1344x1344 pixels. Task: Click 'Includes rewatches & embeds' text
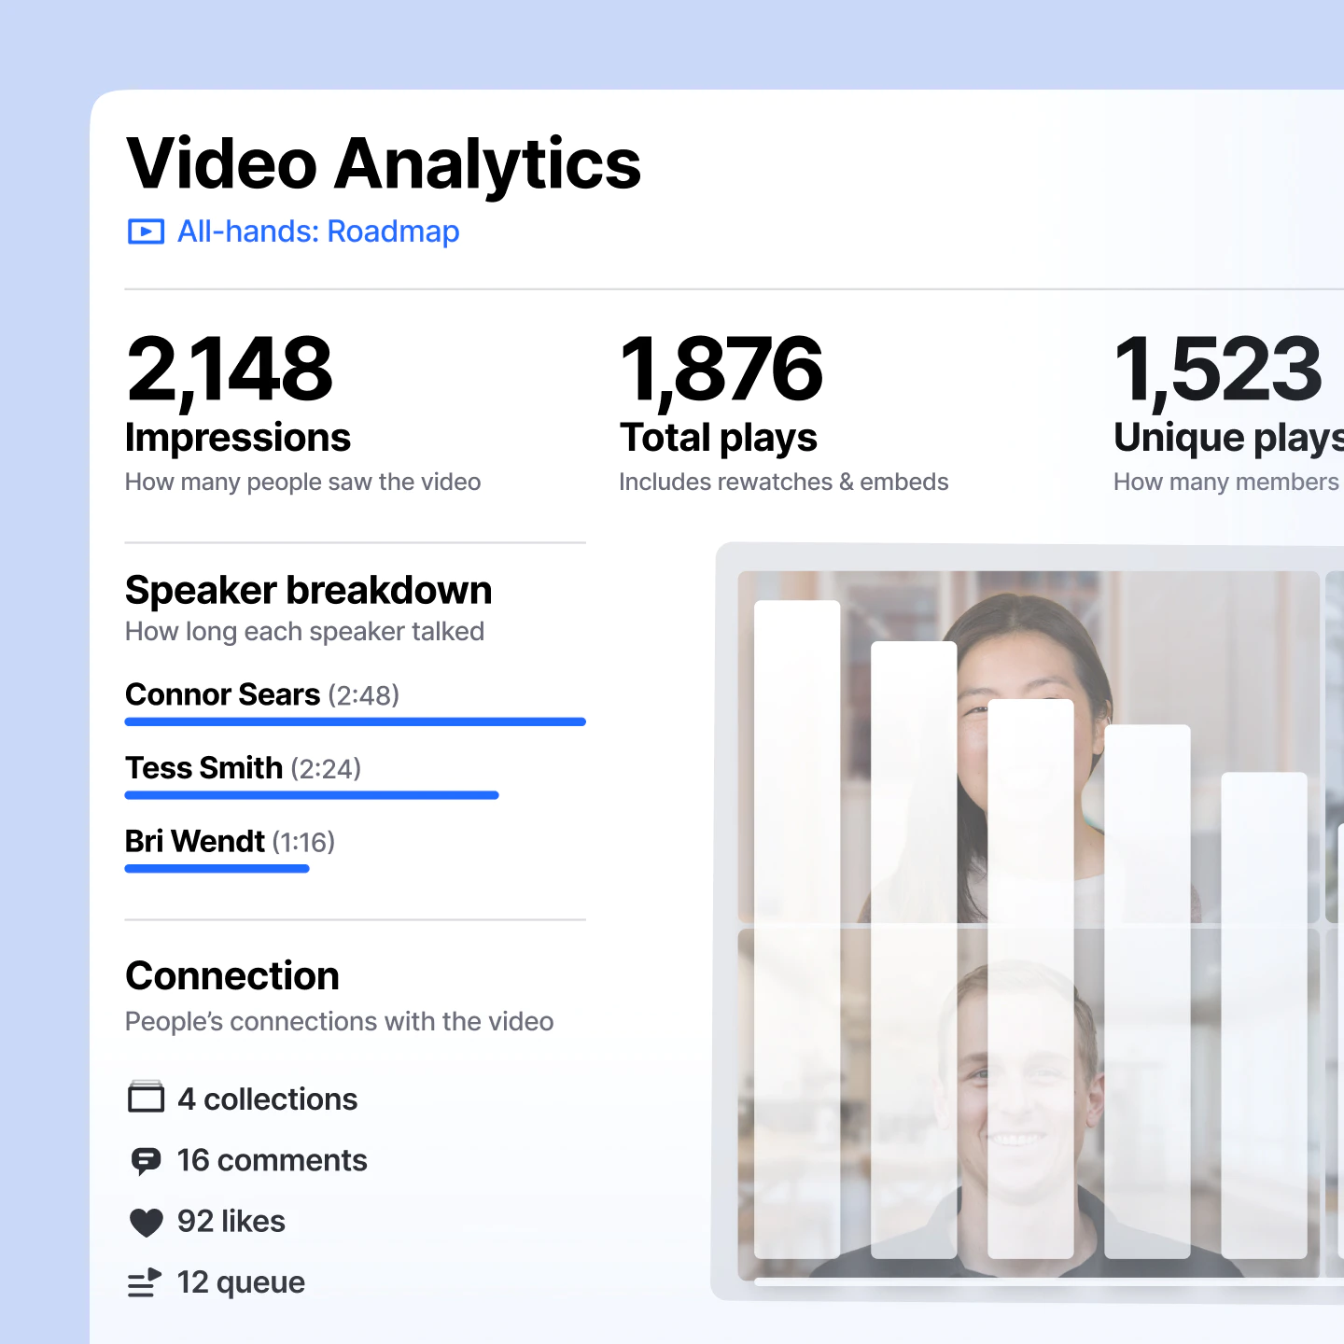click(x=784, y=483)
